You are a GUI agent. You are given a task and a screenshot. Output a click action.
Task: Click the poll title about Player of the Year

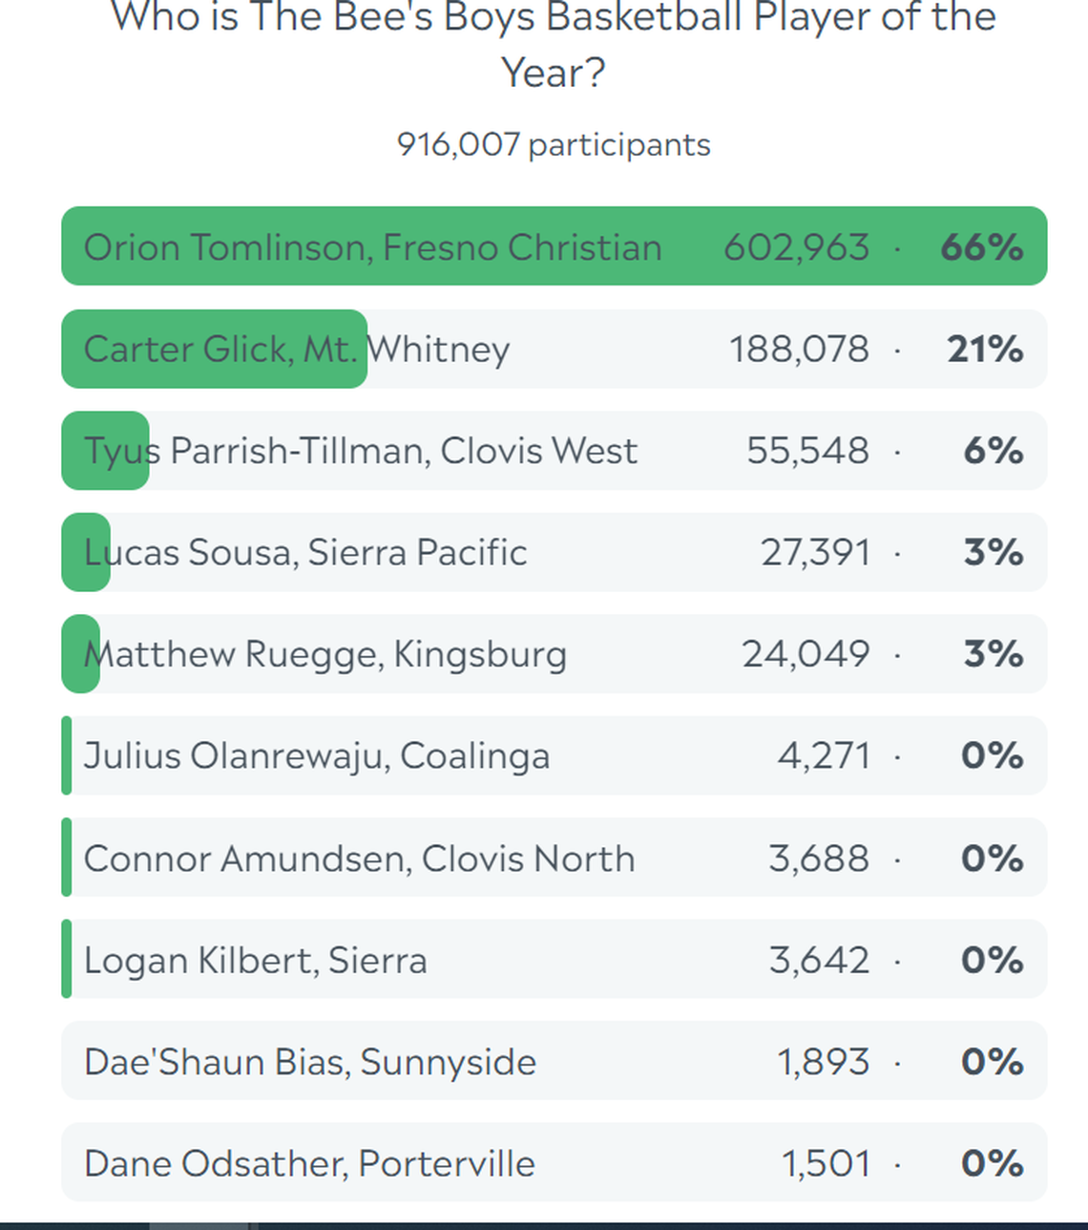[554, 44]
